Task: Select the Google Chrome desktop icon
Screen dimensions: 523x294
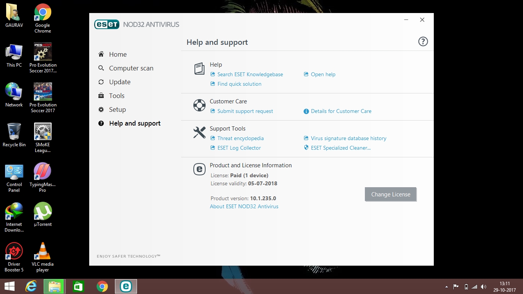Action: coord(43,18)
